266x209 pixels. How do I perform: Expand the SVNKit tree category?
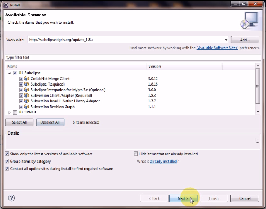(10, 112)
